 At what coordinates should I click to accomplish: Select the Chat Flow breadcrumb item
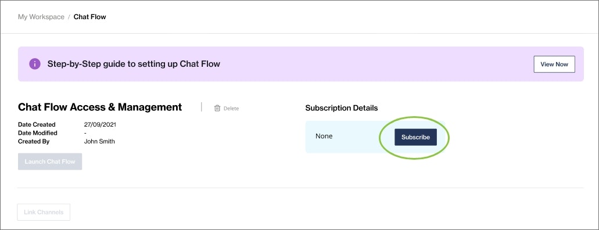[90, 17]
